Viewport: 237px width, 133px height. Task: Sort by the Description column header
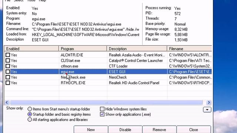click(137, 49)
